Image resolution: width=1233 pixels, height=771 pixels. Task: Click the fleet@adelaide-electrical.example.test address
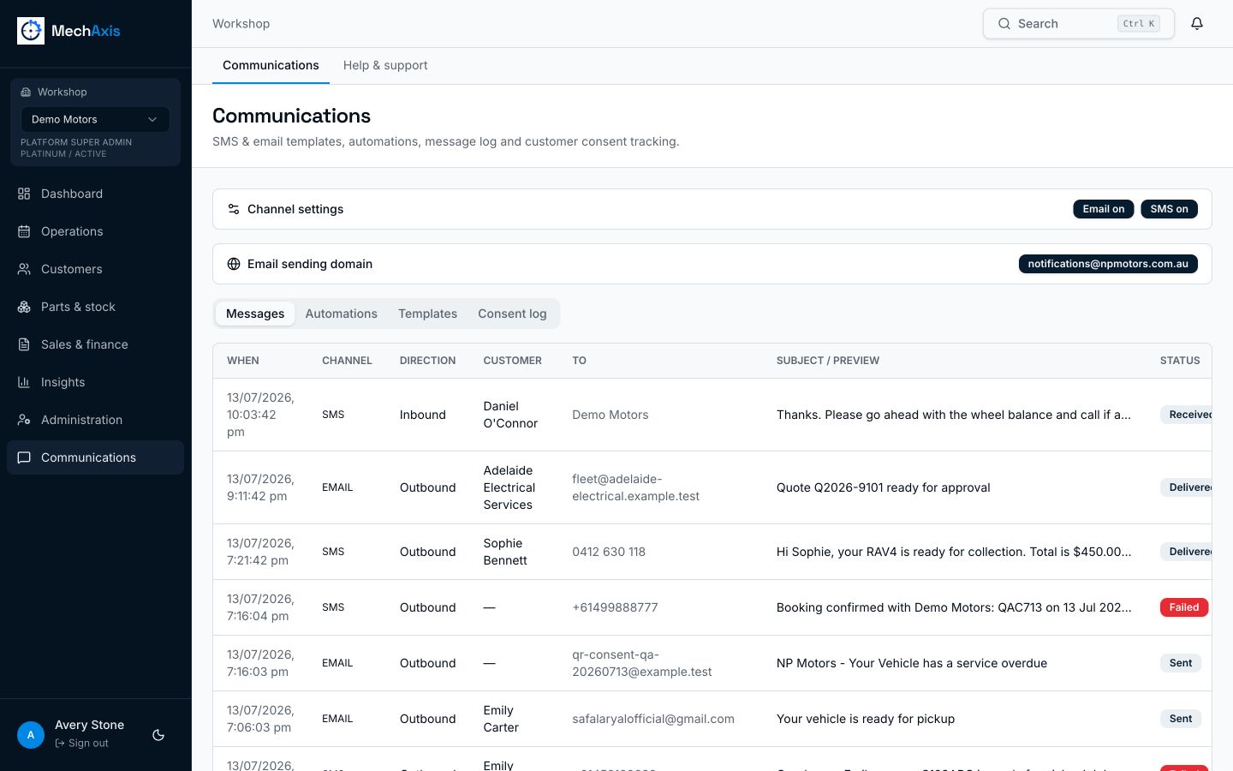point(635,487)
